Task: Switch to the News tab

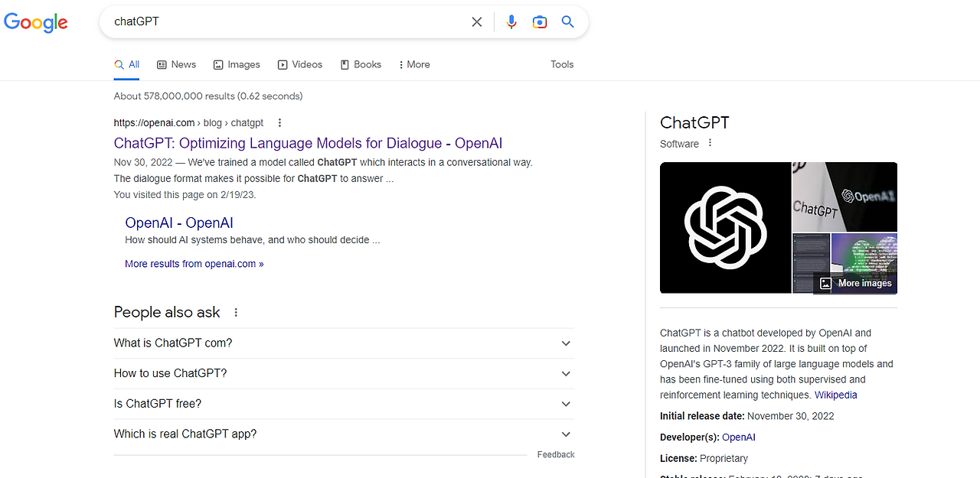Action: (x=176, y=64)
